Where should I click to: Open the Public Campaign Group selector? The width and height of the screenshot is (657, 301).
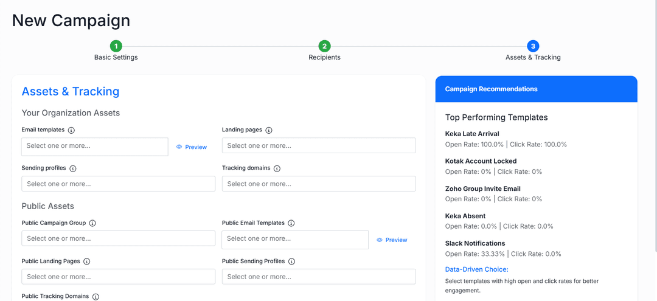click(118, 238)
